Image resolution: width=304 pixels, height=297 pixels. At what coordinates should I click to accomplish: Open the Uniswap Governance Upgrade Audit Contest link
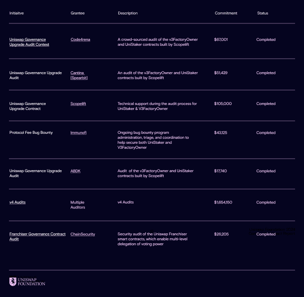coord(29,42)
